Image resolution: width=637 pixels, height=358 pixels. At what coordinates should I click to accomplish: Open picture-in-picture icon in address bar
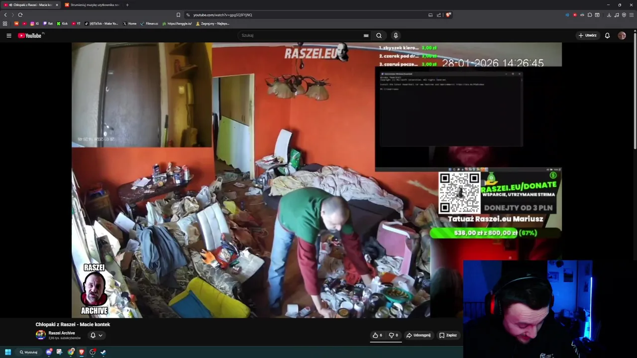(x=430, y=15)
